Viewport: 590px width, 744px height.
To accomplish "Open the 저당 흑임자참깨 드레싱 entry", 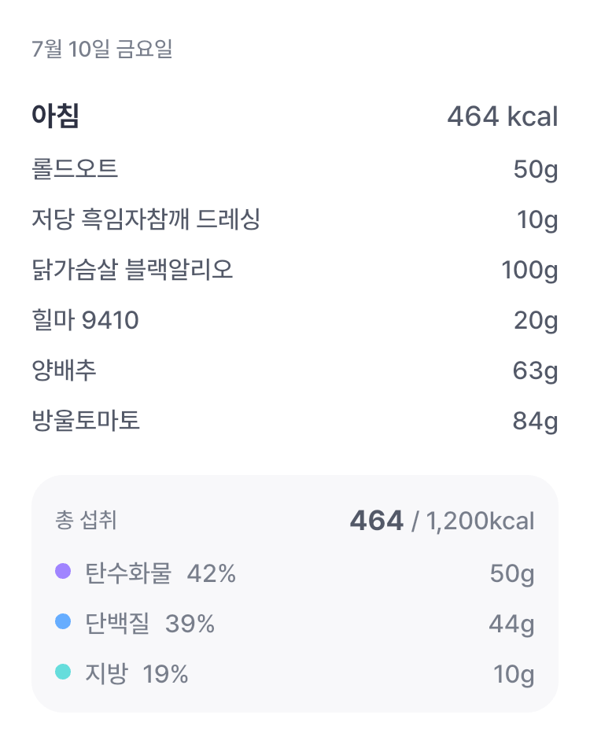I will coord(295,219).
